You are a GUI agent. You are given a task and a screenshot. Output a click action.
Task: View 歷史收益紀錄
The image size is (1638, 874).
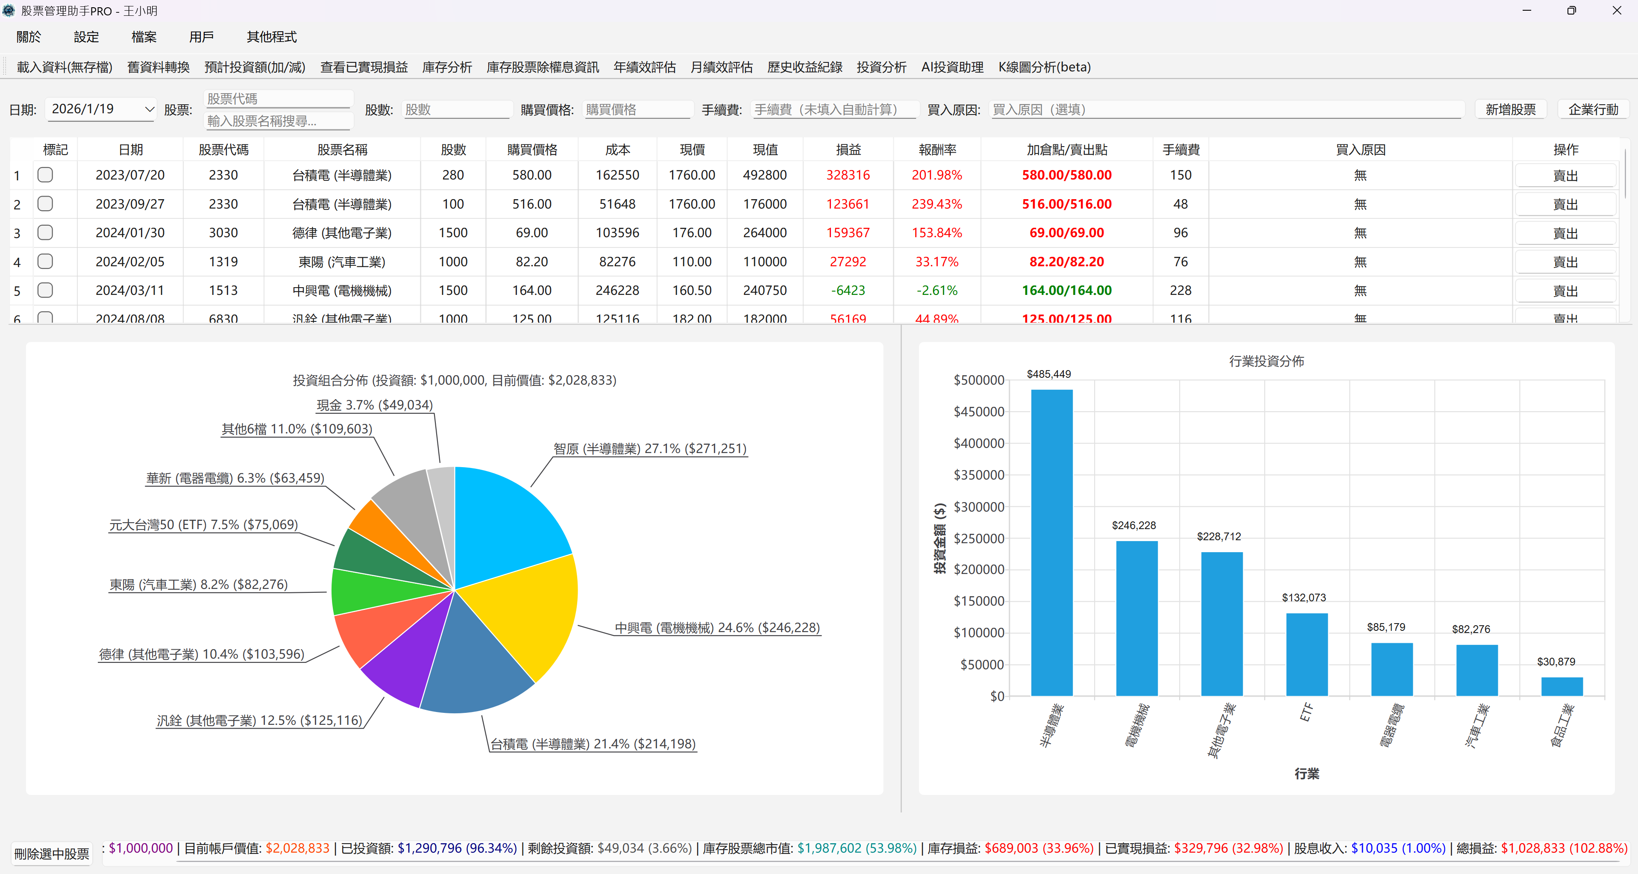coord(804,67)
